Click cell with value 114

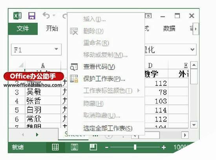[156, 110]
